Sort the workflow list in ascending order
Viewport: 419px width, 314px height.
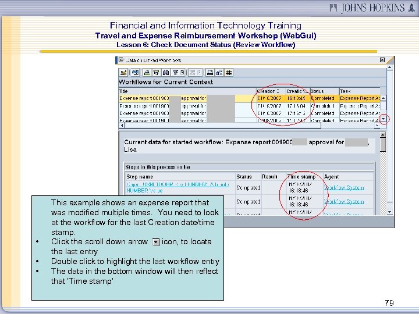[x=147, y=72]
